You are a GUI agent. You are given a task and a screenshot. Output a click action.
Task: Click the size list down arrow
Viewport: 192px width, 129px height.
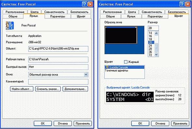tap(156, 54)
